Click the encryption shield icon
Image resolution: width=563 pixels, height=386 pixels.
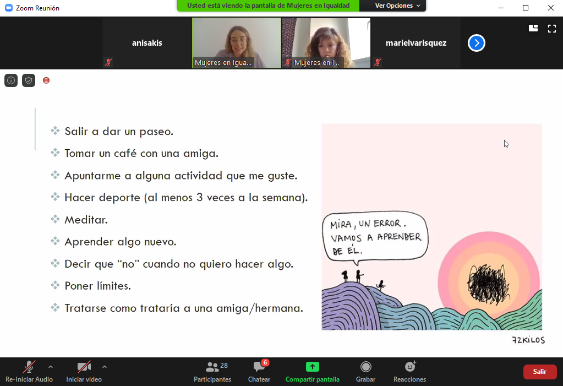[x=29, y=80]
